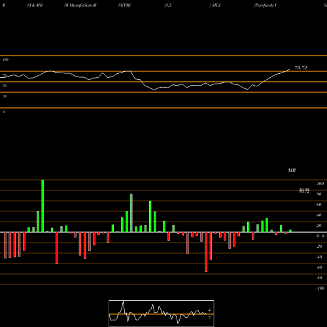Click the 100 label on the MR axis
This screenshot has width=327, height=327.
pyautogui.click(x=320, y=184)
